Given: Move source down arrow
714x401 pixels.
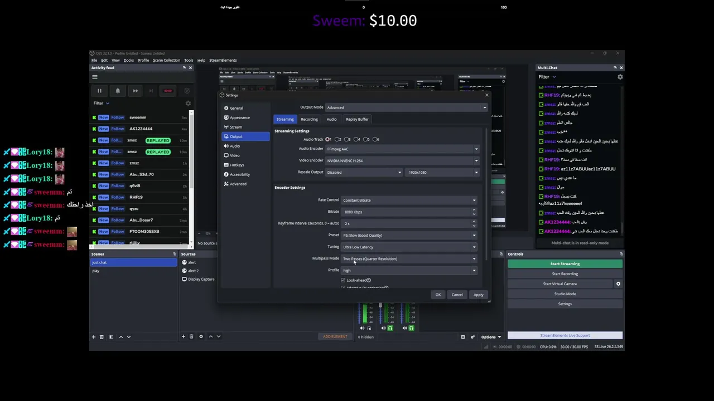Looking at the screenshot, I should [x=218, y=336].
